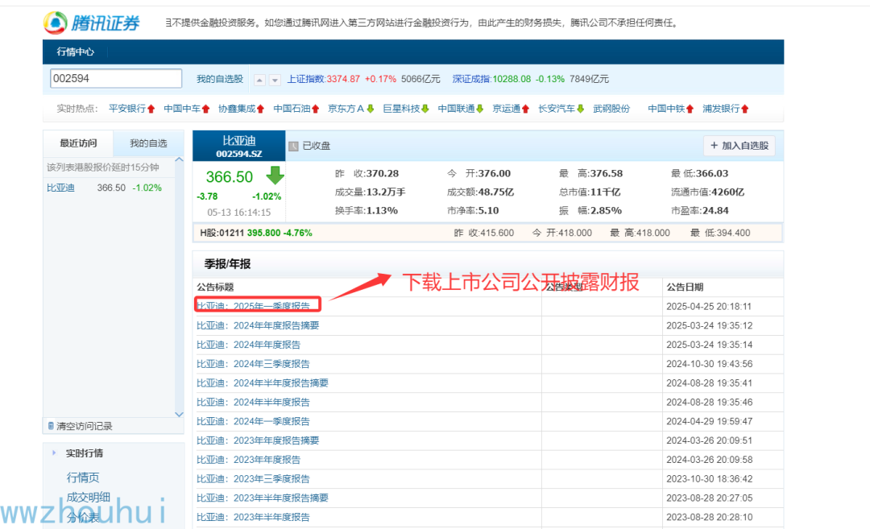
Task: Open hot stock 中国中车
Action: pyautogui.click(x=182, y=109)
